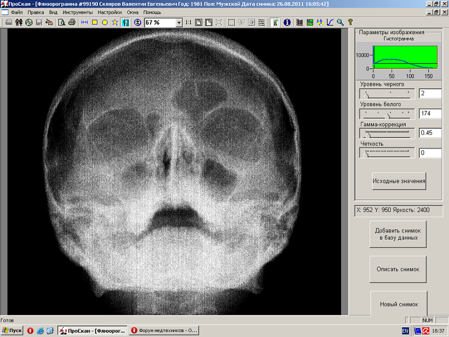Open the Пуск start button
The image size is (449, 337).
[12, 330]
